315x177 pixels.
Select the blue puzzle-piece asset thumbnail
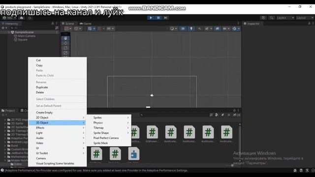click(x=133, y=154)
